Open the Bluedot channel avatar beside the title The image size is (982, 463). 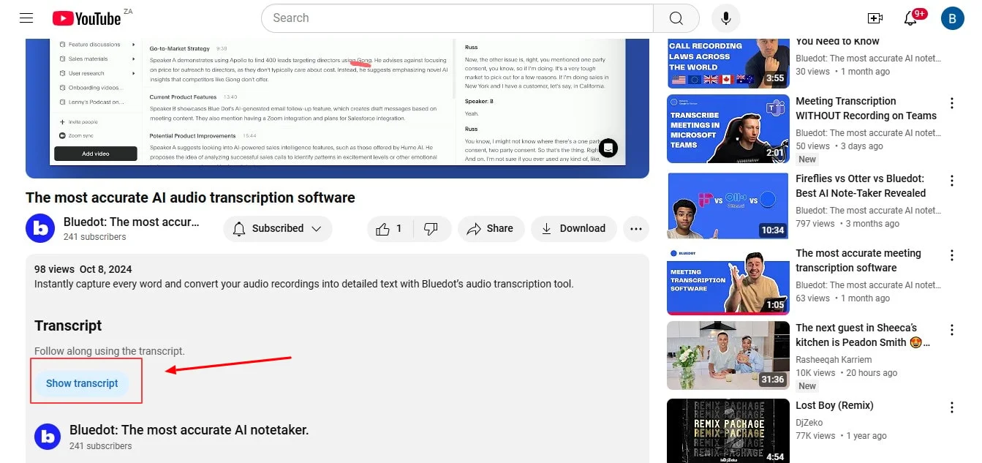(x=40, y=228)
